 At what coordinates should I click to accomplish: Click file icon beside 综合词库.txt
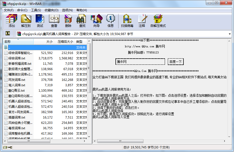pyautogui.click(x=6, y=58)
